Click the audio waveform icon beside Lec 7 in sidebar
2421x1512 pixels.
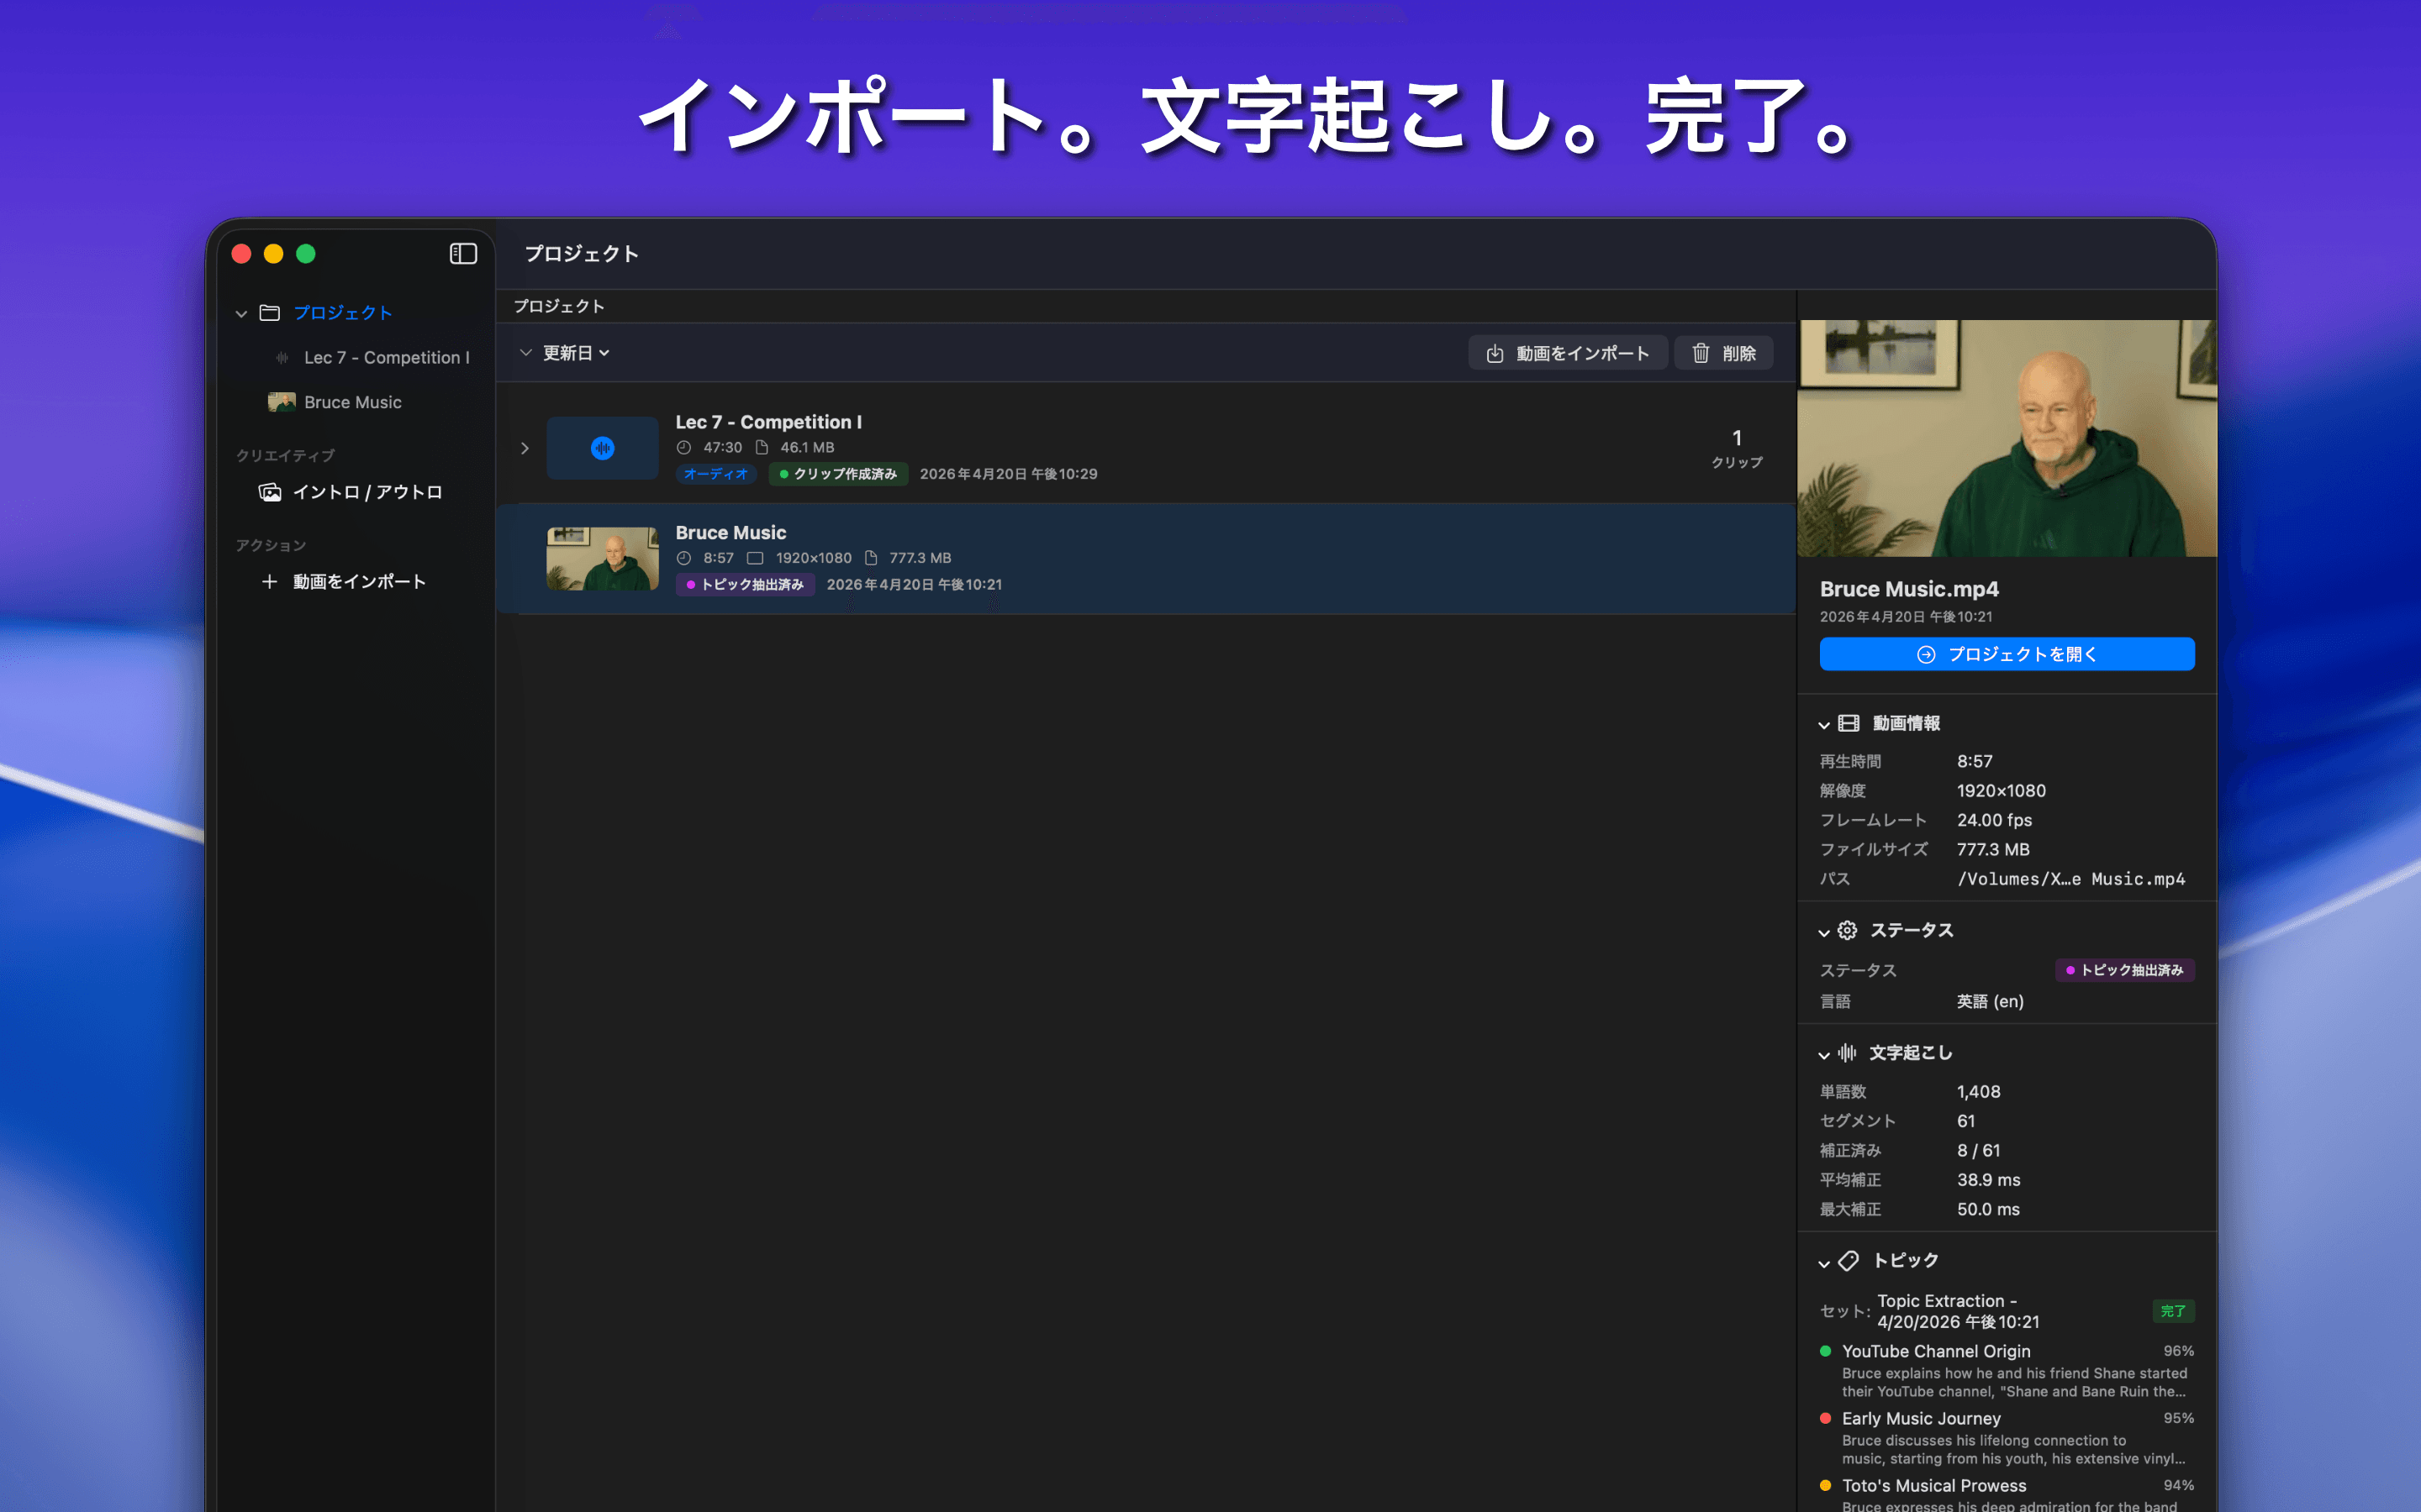click(x=282, y=357)
